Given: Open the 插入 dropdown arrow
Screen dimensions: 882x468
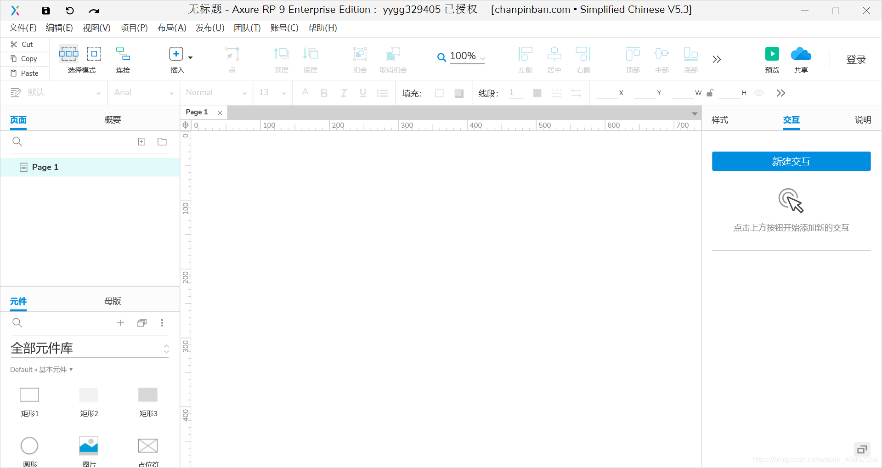Looking at the screenshot, I should pyautogui.click(x=190, y=58).
